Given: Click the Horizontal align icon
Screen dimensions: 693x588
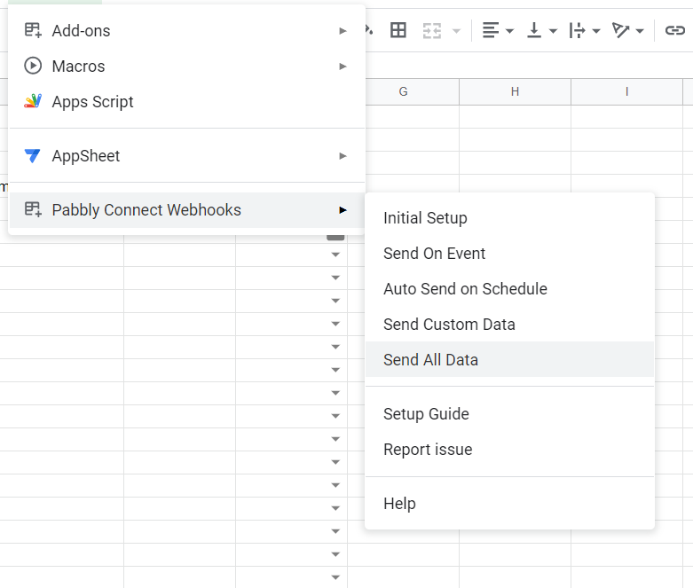Looking at the screenshot, I should tap(491, 30).
